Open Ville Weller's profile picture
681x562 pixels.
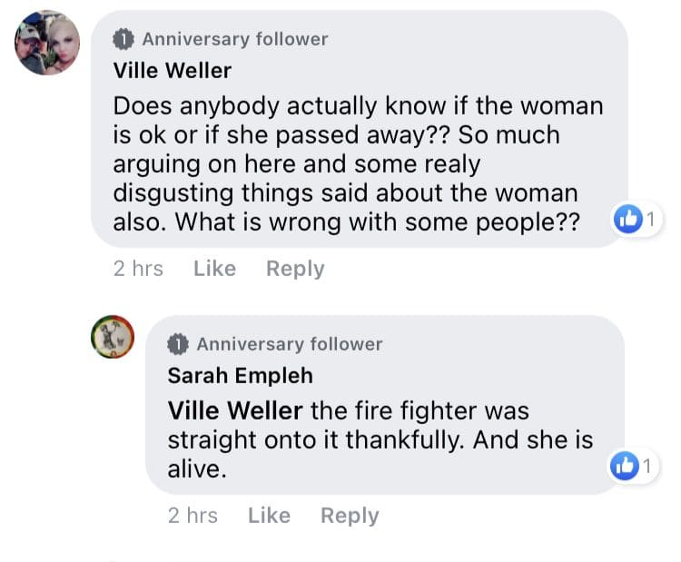[x=47, y=43]
